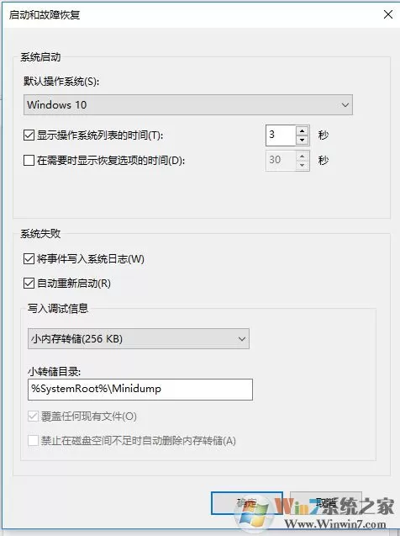Image resolution: width=400 pixels, height=536 pixels.
Task: Click the recovery time field showing 30
Action: [x=281, y=161]
